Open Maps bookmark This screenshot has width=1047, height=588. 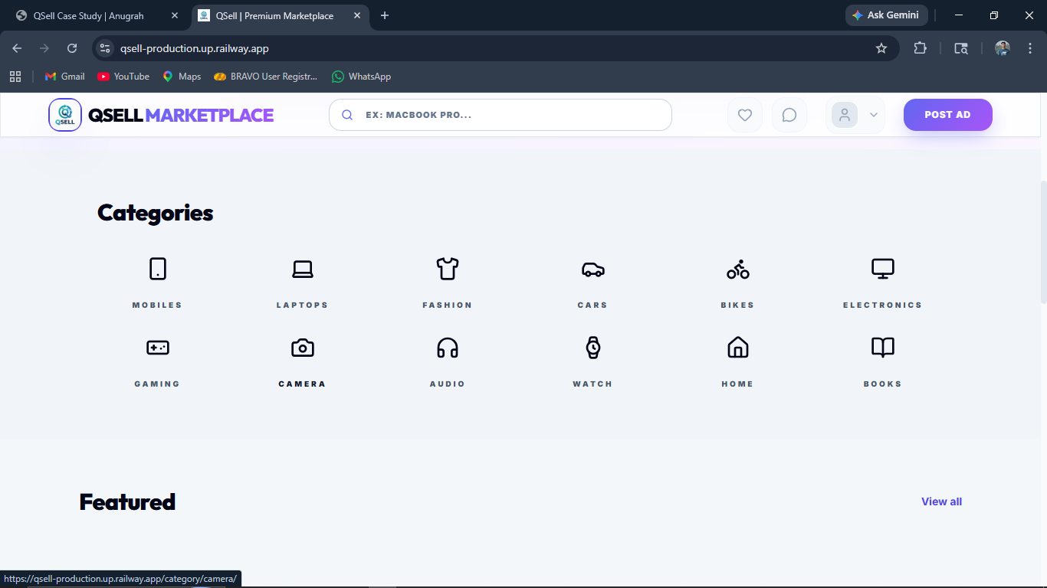182,77
